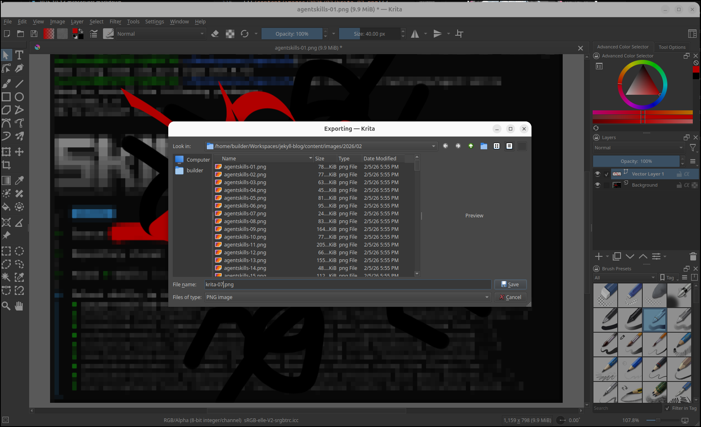The height and width of the screenshot is (427, 701).
Task: Select the Freehand Brush tool
Action: (x=6, y=84)
